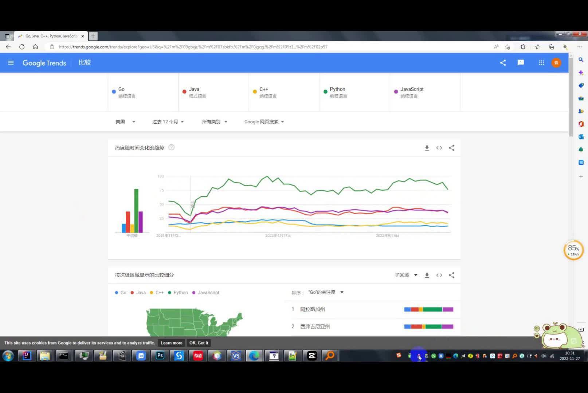Screen dimensions: 588x393
Task: Open the 美国 region dropdown
Action: pos(125,122)
